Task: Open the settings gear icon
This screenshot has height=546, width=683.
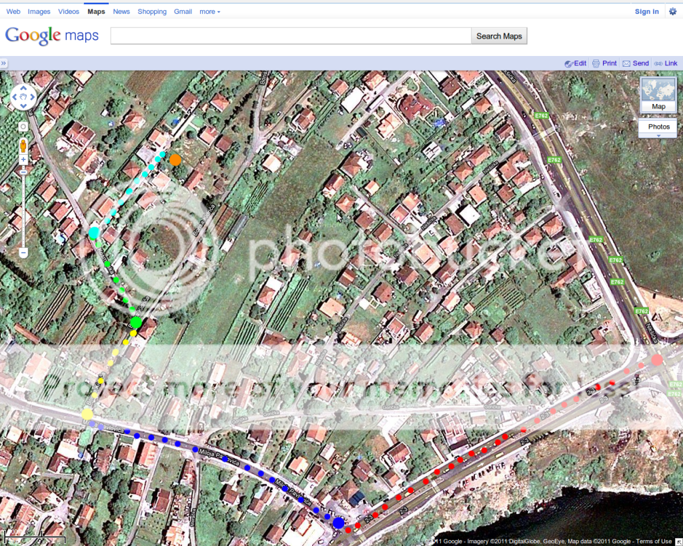Action: pos(672,11)
